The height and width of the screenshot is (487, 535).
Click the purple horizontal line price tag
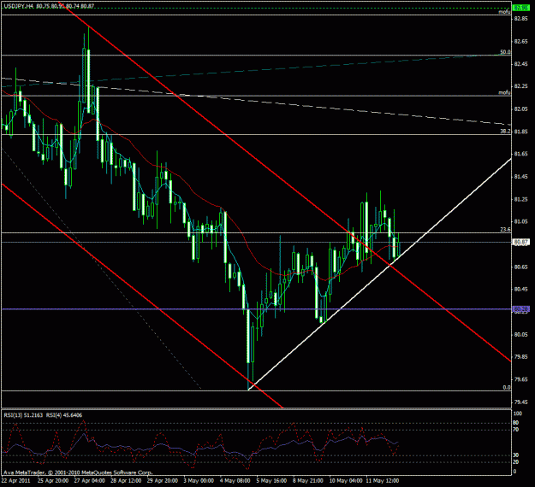521,309
